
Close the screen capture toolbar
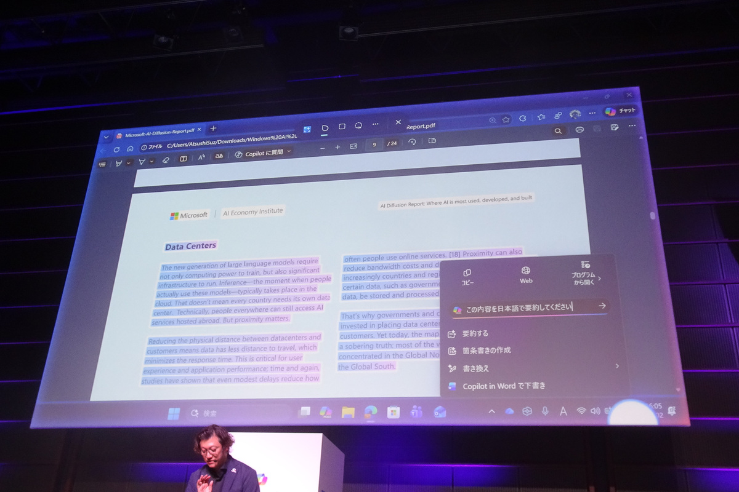[x=398, y=123]
